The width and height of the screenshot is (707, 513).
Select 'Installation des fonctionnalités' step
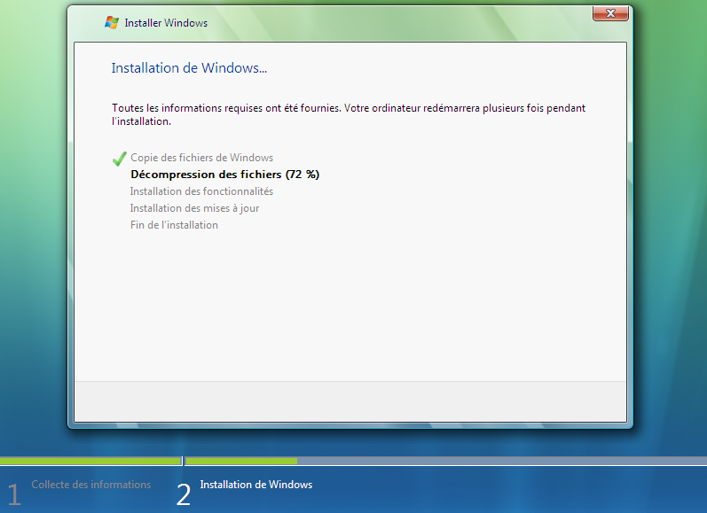201,191
